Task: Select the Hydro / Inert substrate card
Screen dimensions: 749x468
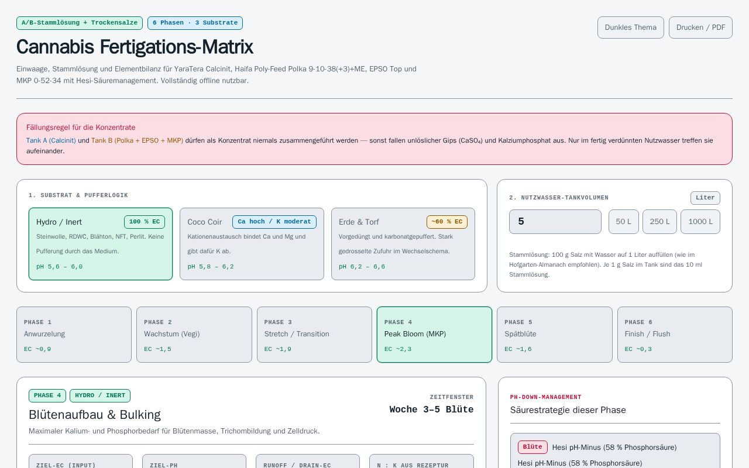Action: [x=101, y=244]
